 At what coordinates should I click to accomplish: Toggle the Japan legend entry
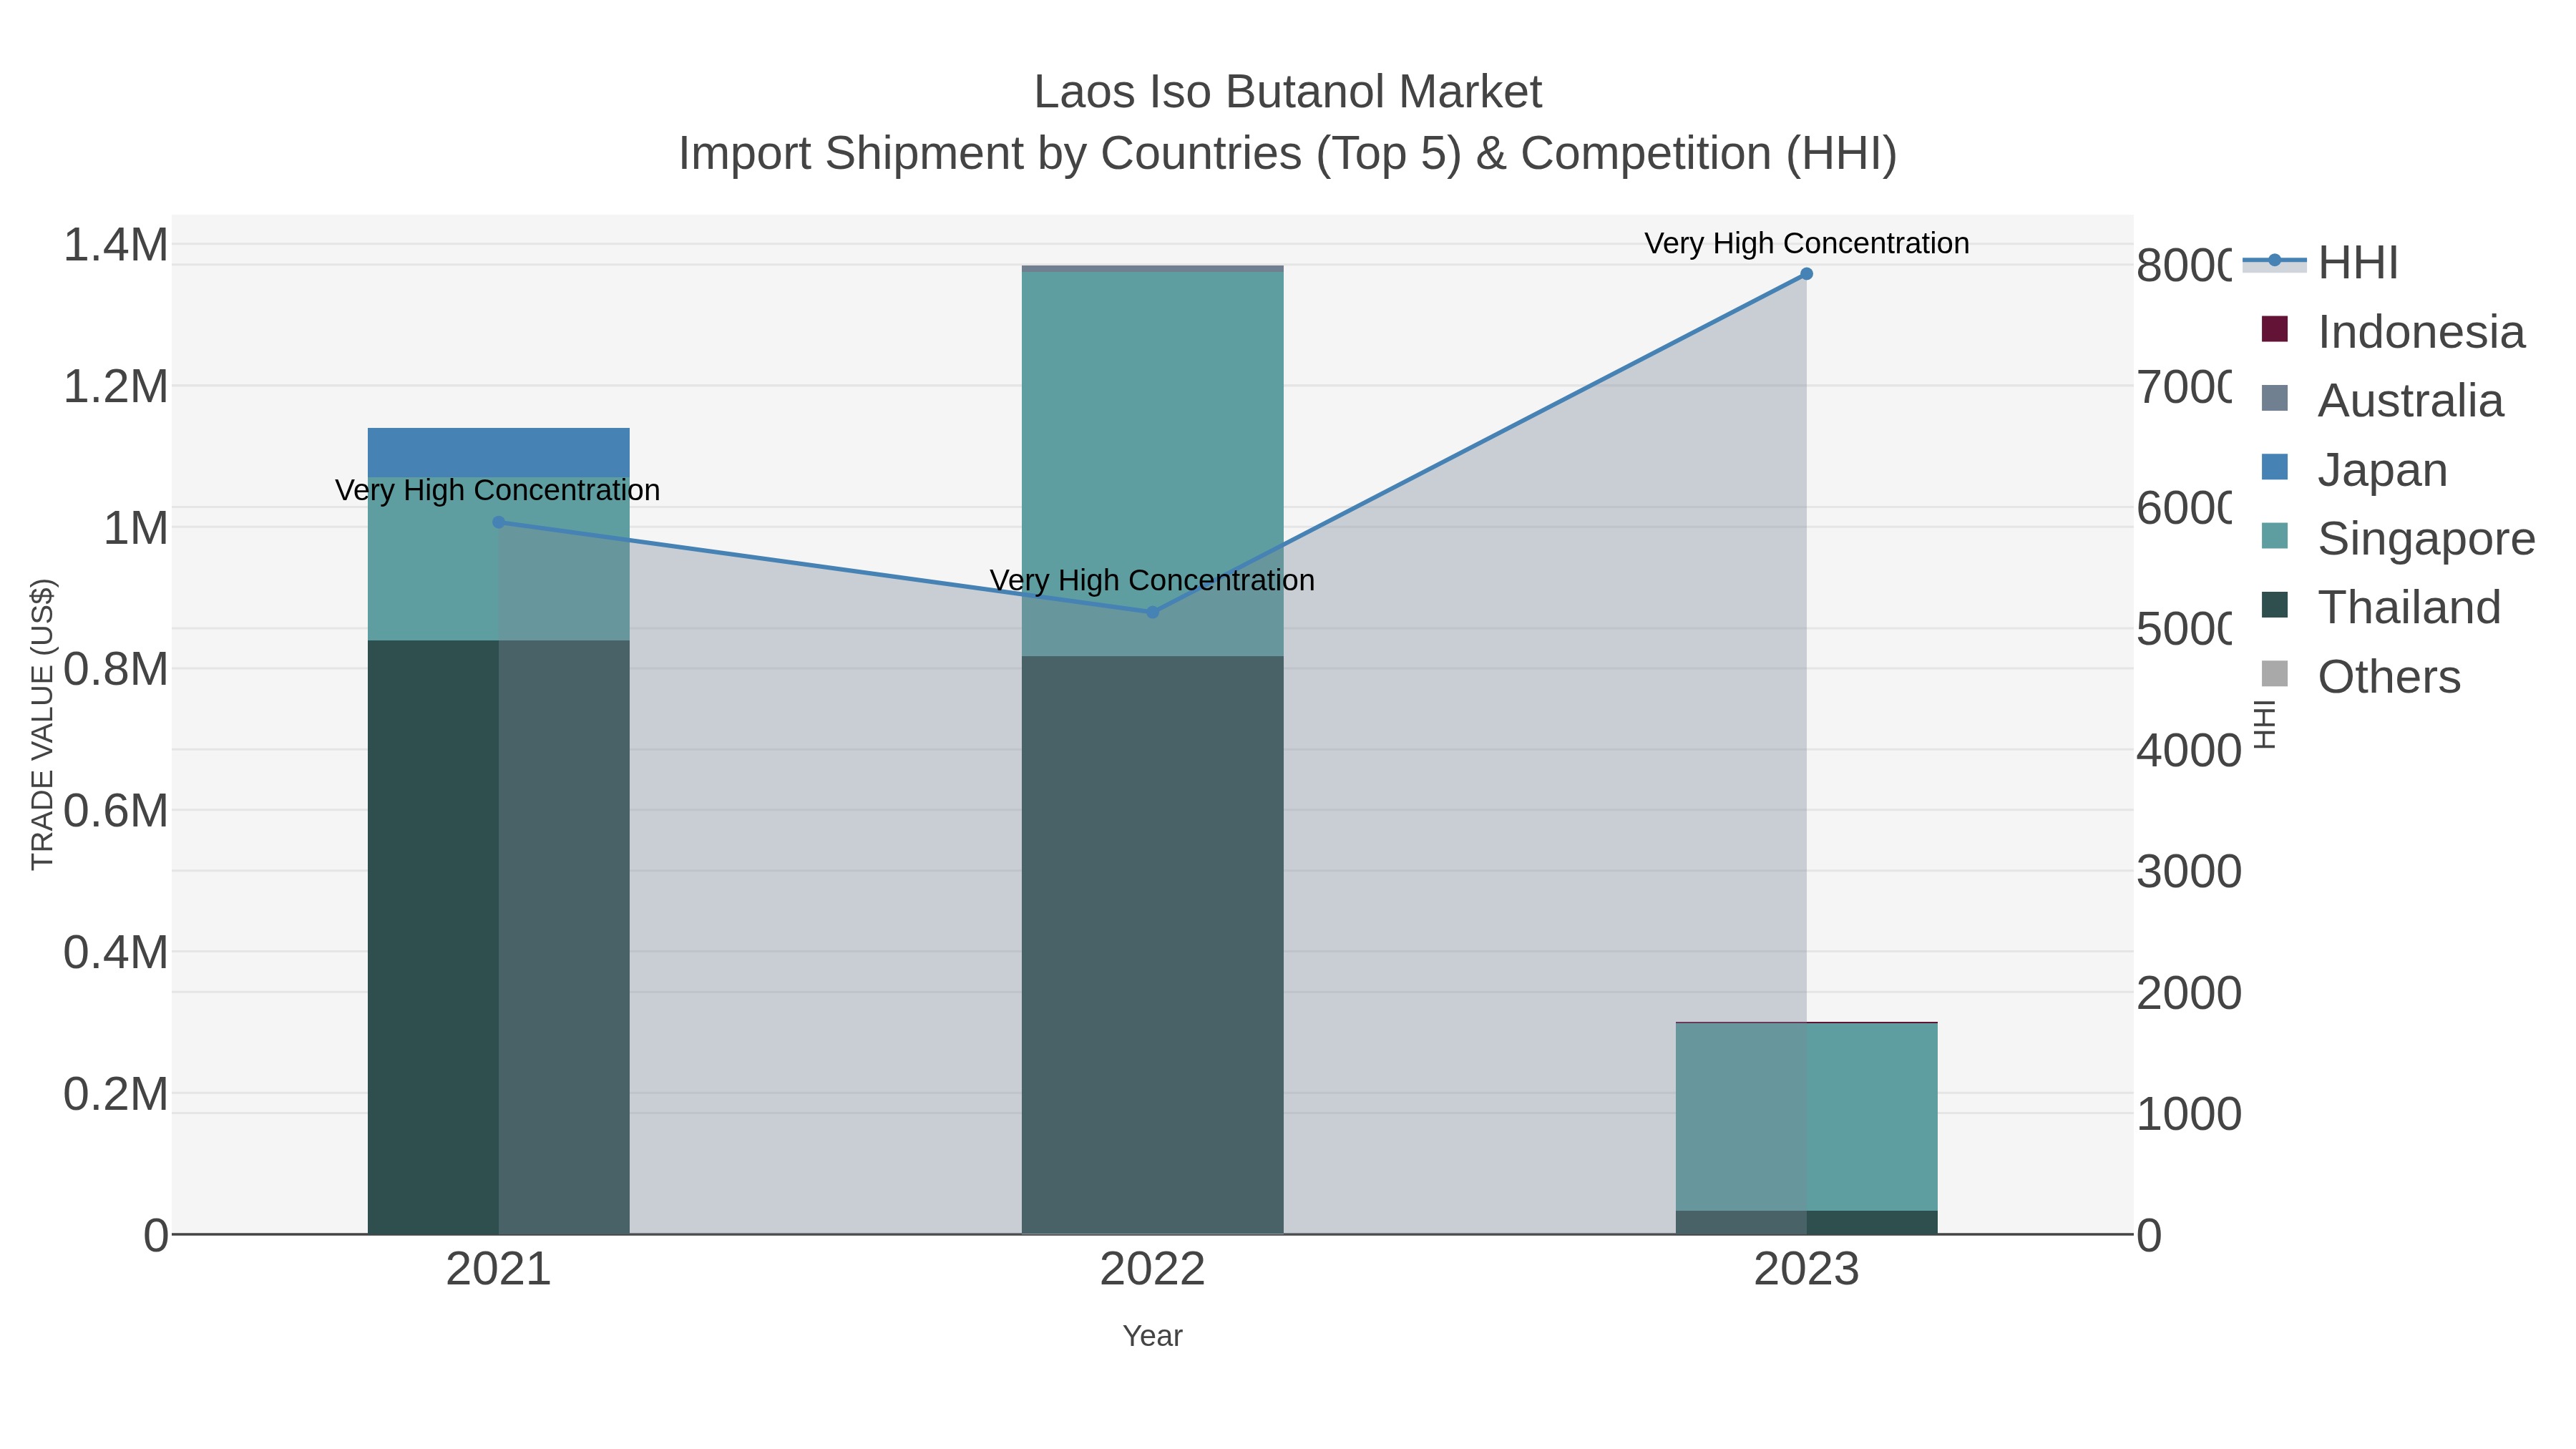click(x=2354, y=470)
